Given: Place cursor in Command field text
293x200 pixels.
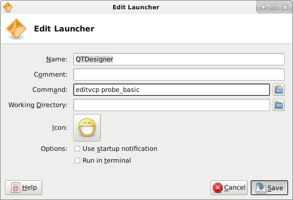Looking at the screenshot, I should 172,89.
